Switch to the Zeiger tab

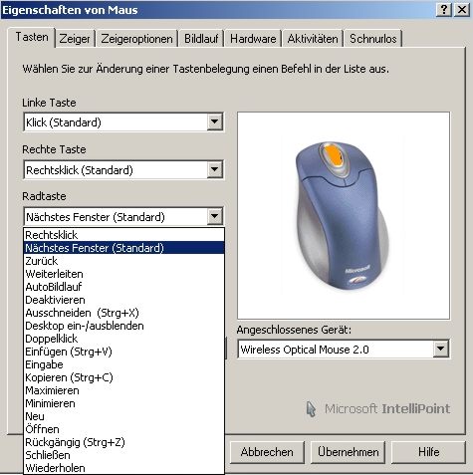pyautogui.click(x=75, y=39)
